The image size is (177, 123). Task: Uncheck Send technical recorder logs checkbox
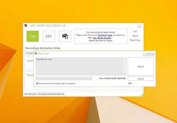37,83
